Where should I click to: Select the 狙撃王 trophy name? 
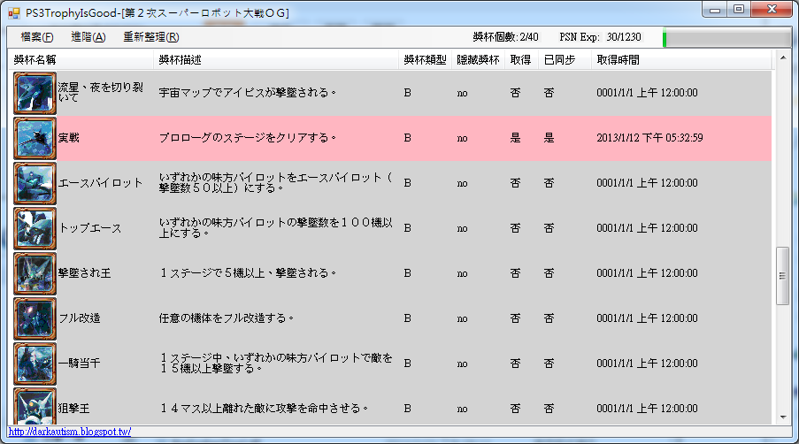tap(74, 409)
